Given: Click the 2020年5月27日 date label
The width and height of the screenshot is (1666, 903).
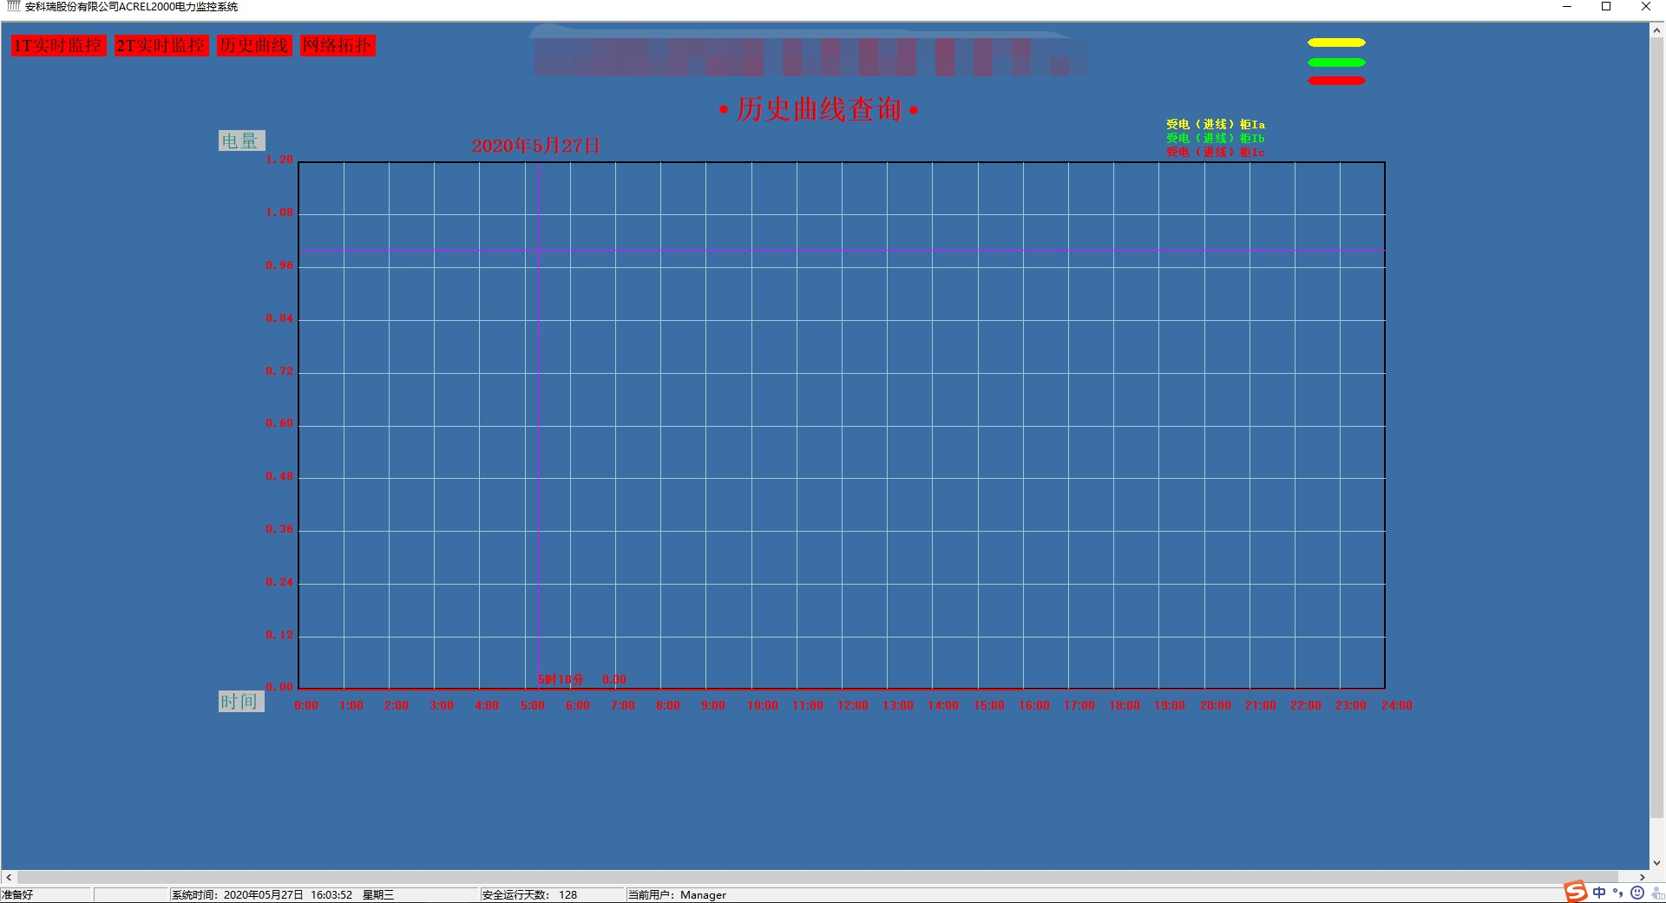Looking at the screenshot, I should coord(535,146).
